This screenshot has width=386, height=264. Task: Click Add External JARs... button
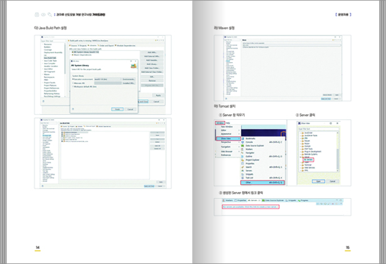coord(152,56)
